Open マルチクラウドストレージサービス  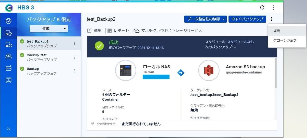point(168,31)
